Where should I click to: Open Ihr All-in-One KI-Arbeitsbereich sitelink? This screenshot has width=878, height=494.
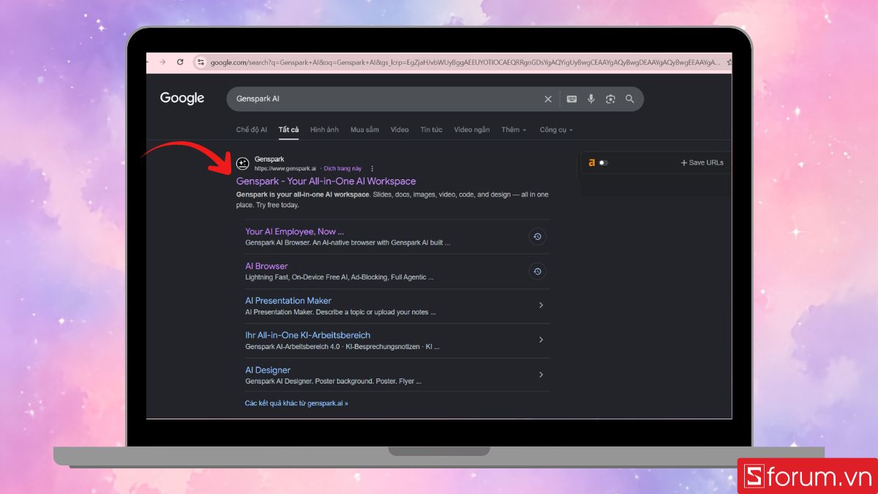[x=308, y=335]
